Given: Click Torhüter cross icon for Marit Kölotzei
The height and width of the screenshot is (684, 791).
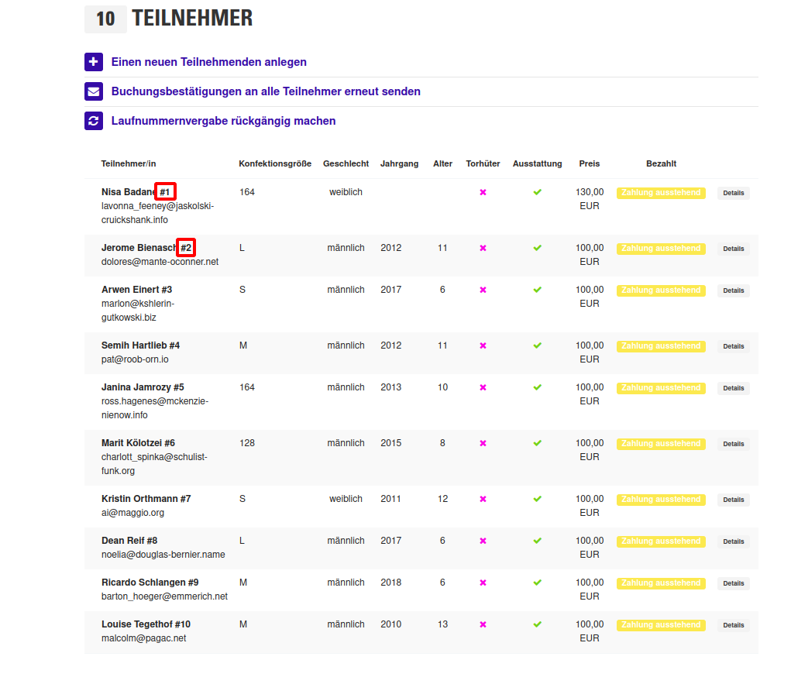Looking at the screenshot, I should [x=483, y=443].
